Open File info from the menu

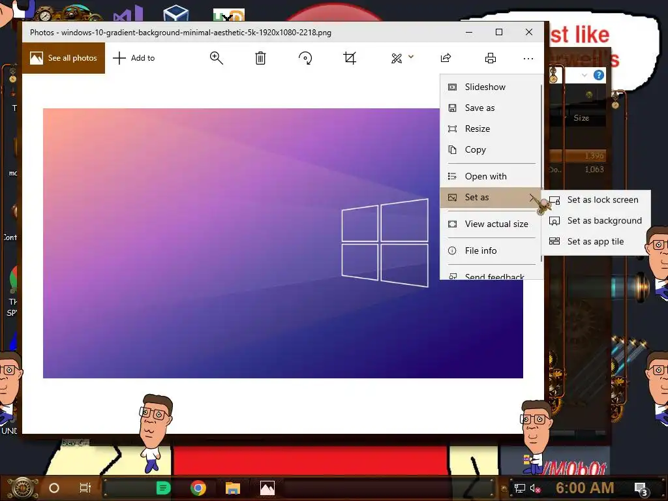click(491, 251)
